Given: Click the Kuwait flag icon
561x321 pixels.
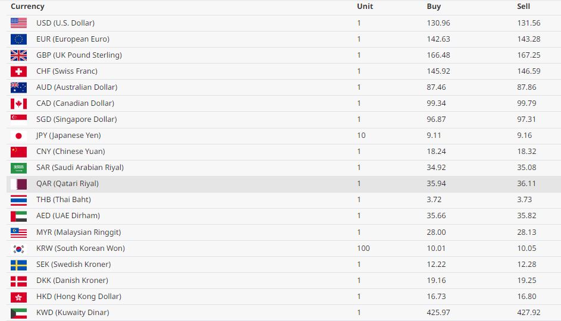Looking at the screenshot, I should (18, 313).
